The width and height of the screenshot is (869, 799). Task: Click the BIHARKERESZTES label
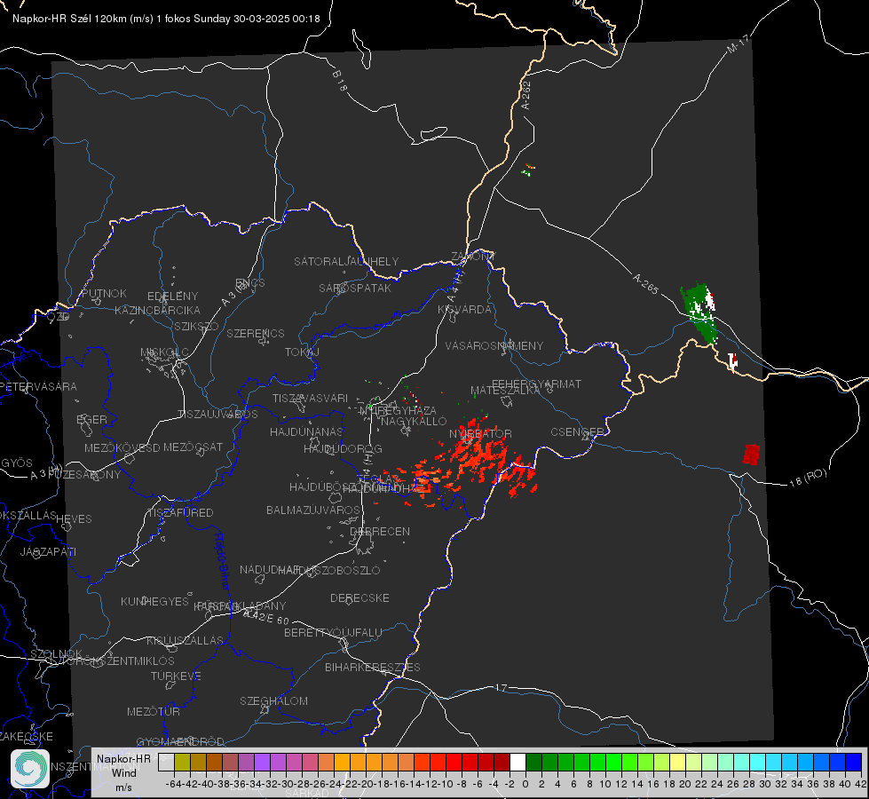tap(373, 667)
